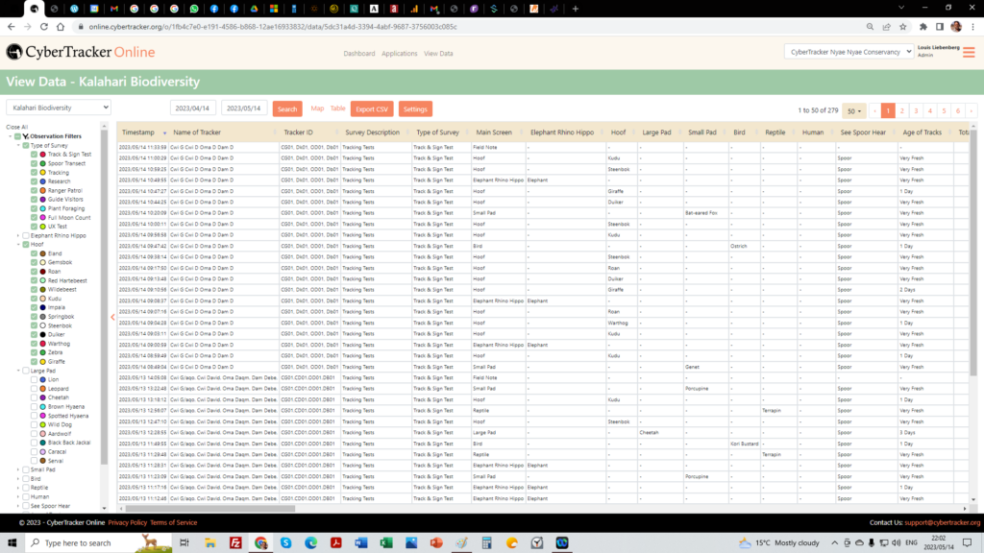This screenshot has width=984, height=553.
Task: Uncheck the Ranger Patrol checkbox
Action: [x=34, y=191]
